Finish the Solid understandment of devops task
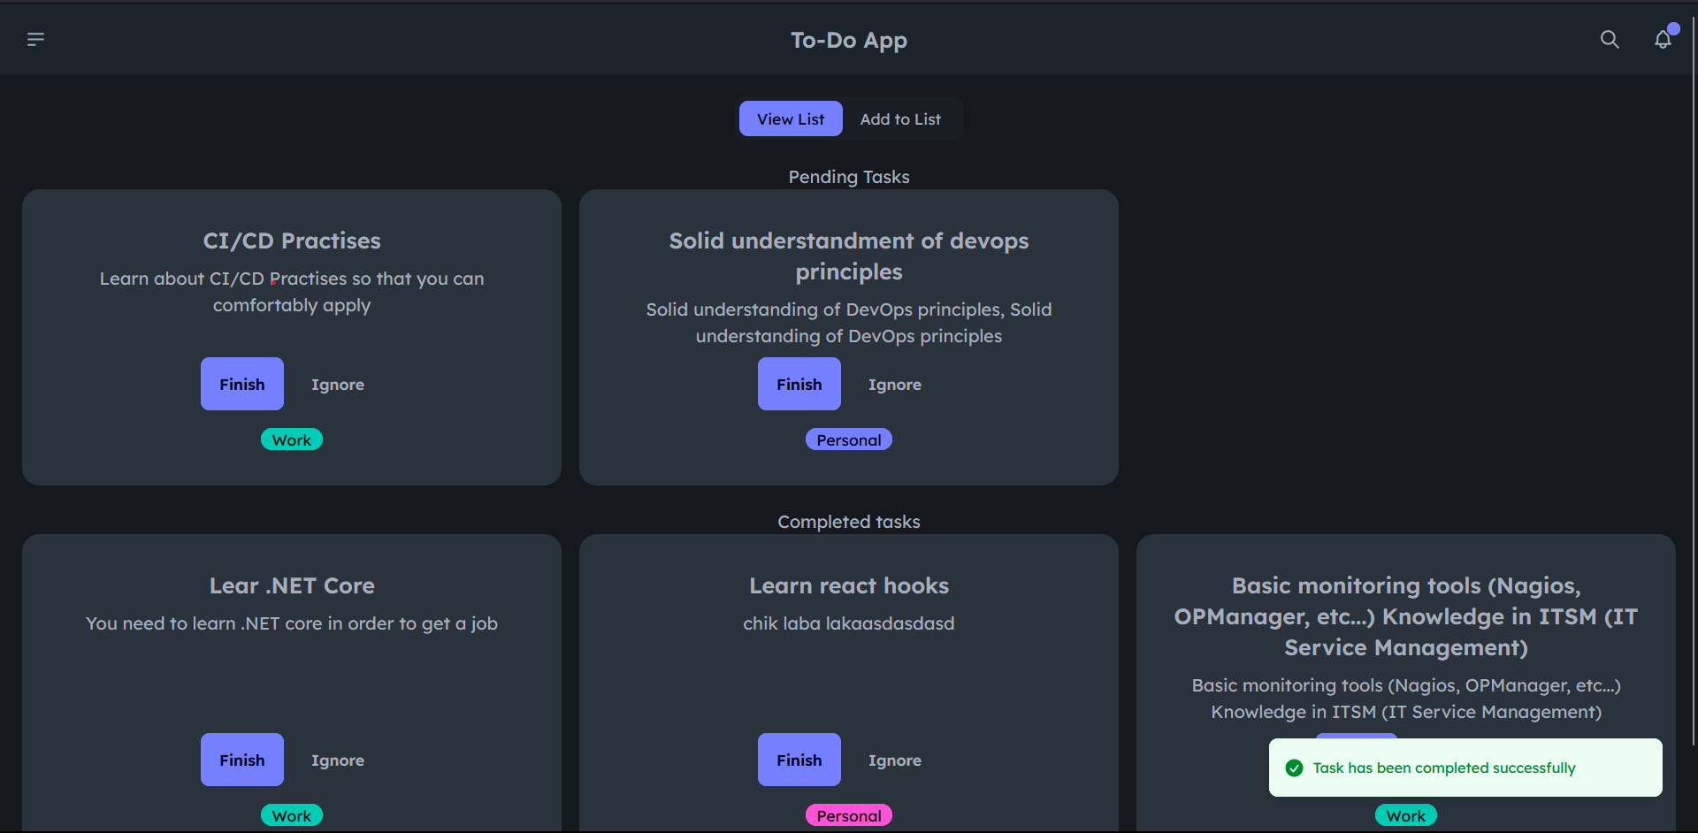This screenshot has width=1698, height=833. coord(799,384)
